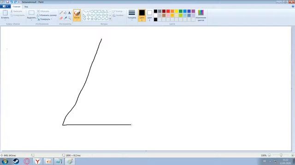Pick the Rectangle shape
The image size is (295, 165).
(x=95, y=11)
